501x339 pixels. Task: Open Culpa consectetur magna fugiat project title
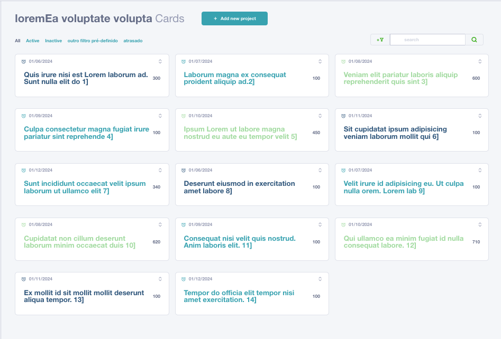(87, 133)
